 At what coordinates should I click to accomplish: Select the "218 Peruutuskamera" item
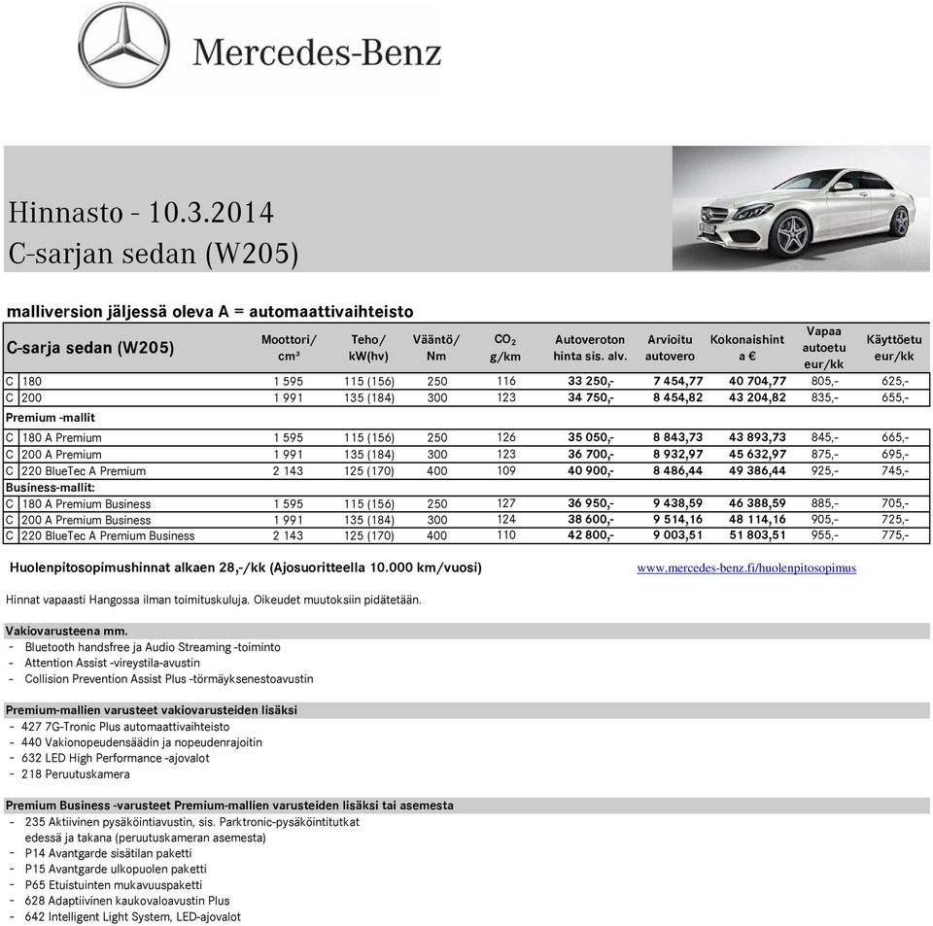76,774
